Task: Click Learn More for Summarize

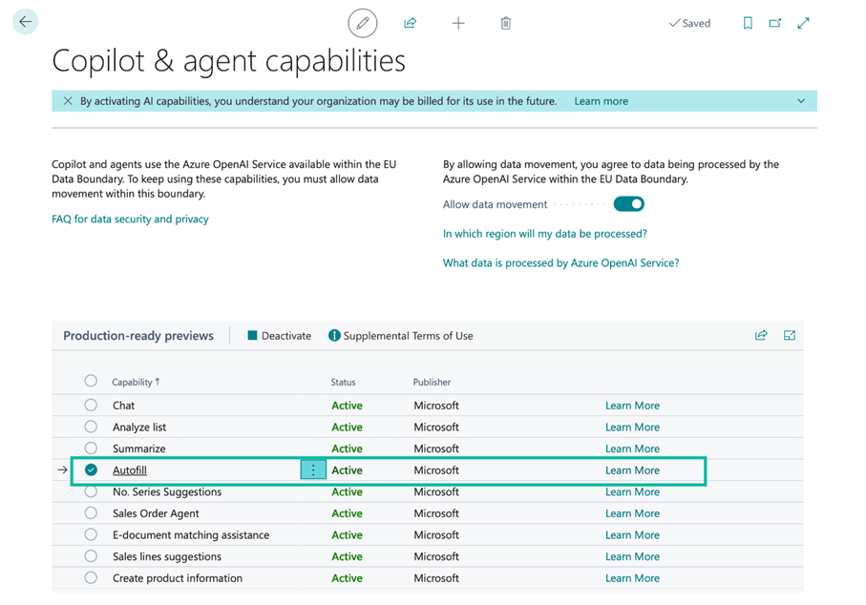Action: [632, 449]
